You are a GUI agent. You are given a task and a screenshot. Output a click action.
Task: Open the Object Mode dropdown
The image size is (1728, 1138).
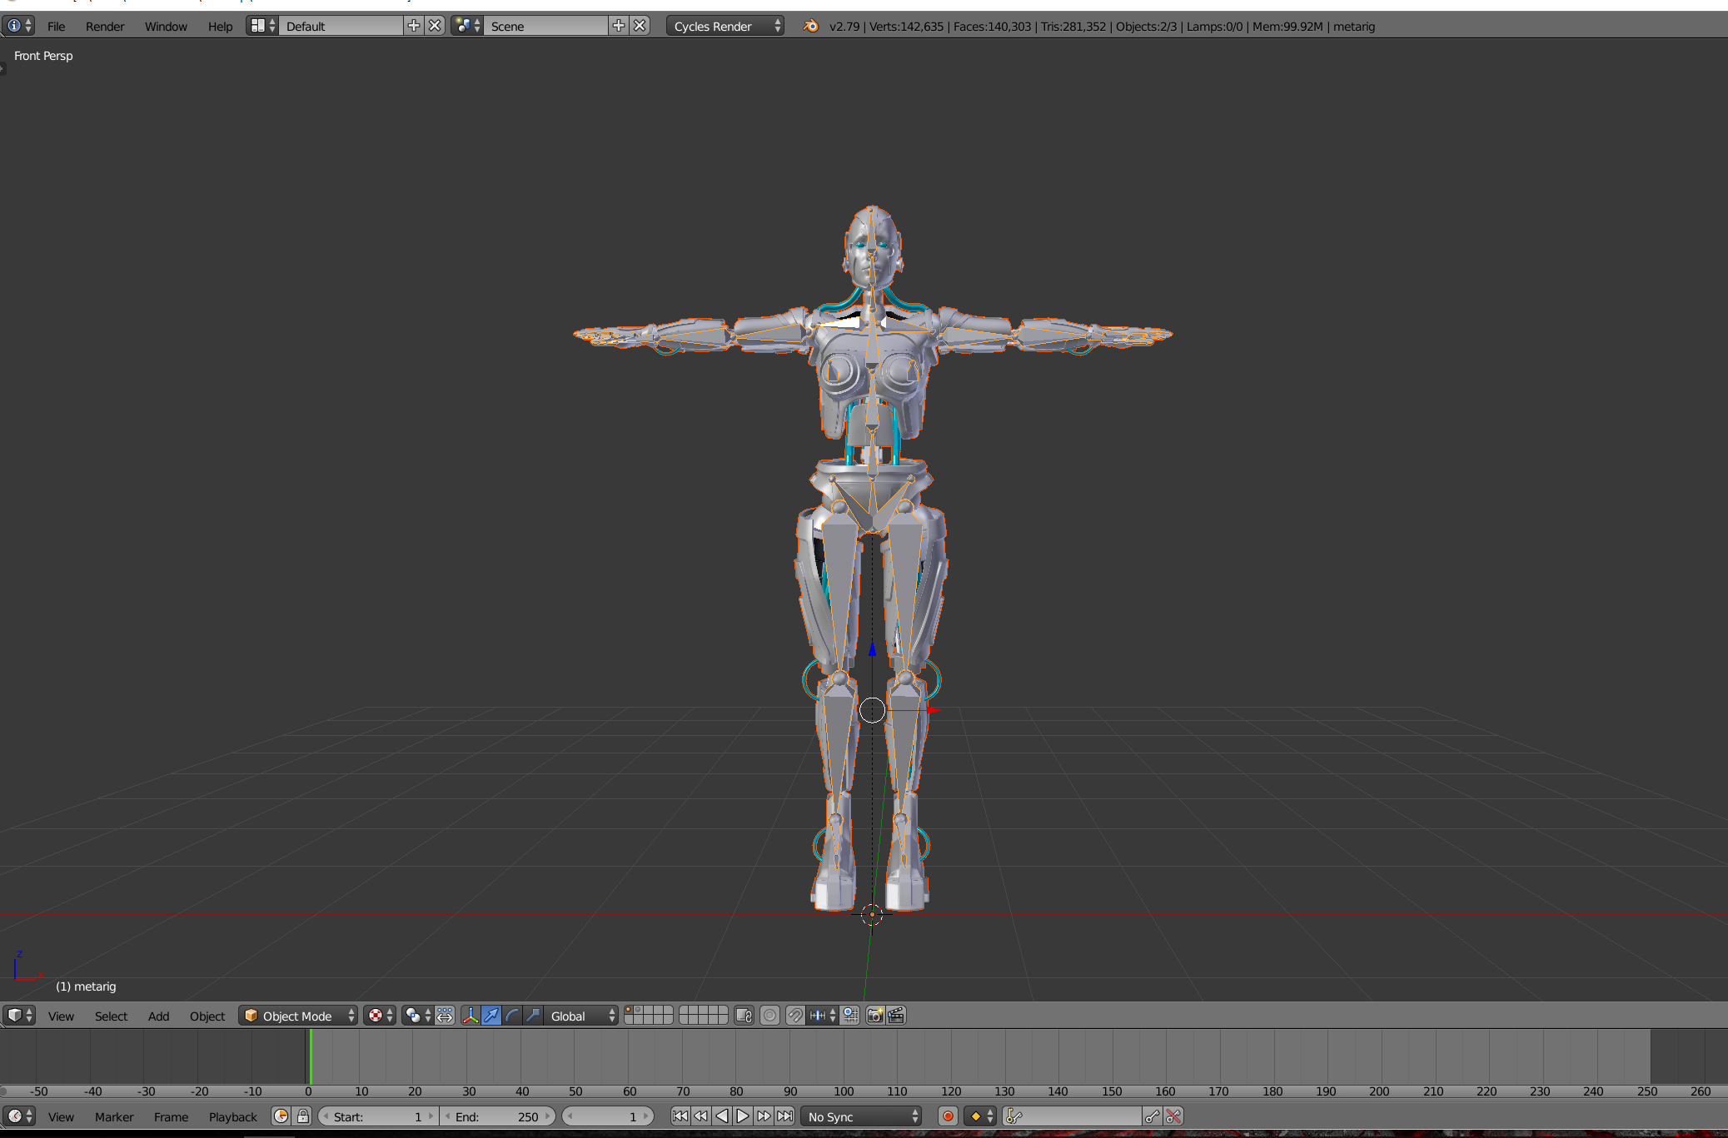click(x=298, y=1016)
